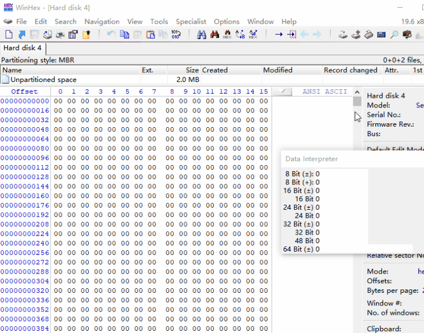Sort by the Ext. column header
Image resolution: width=424 pixels, height=333 pixels.
[x=153, y=70]
